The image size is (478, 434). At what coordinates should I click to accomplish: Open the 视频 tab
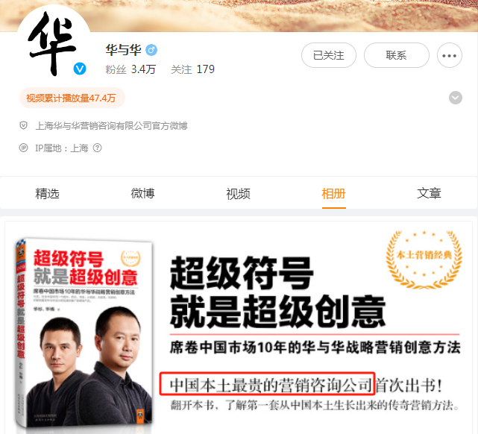click(x=238, y=194)
